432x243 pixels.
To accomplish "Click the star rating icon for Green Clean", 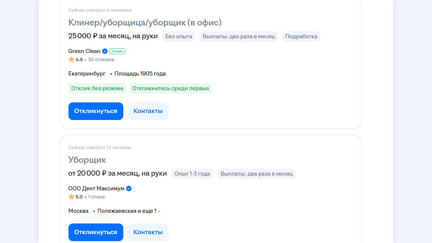I will (x=71, y=59).
